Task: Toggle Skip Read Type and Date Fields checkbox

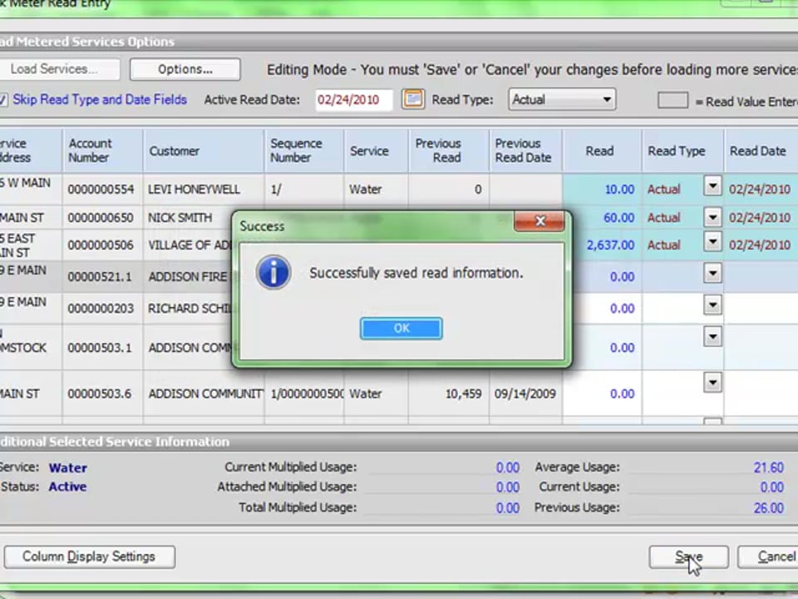Action: click(4, 100)
